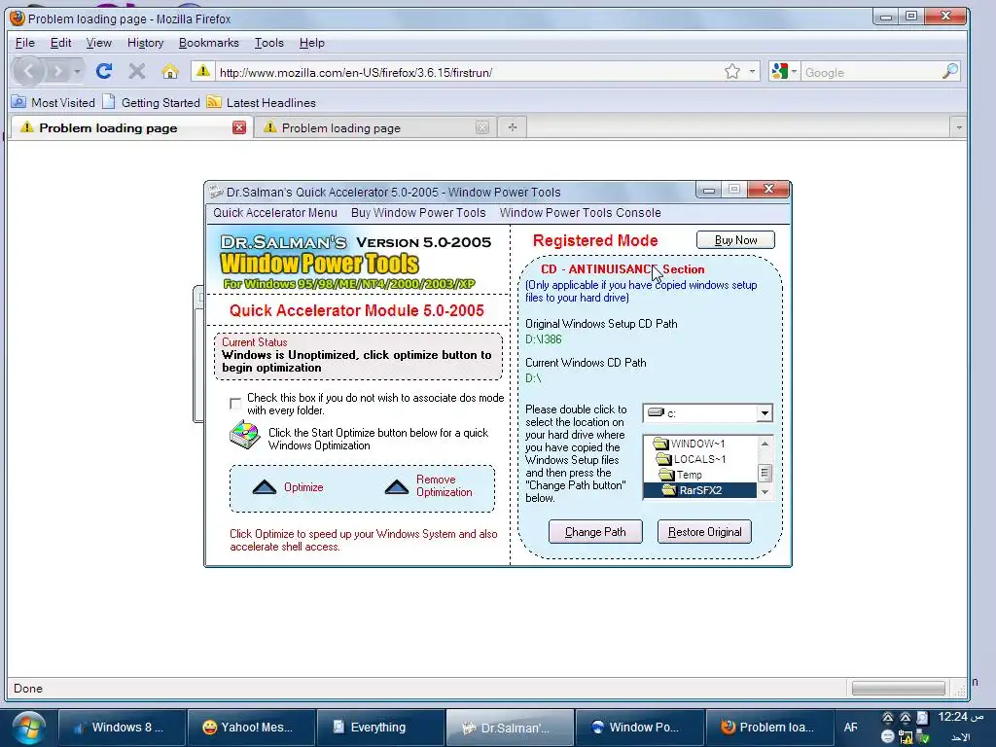Image resolution: width=996 pixels, height=747 pixels.
Task: Reload the page in Firefox
Action: (104, 71)
